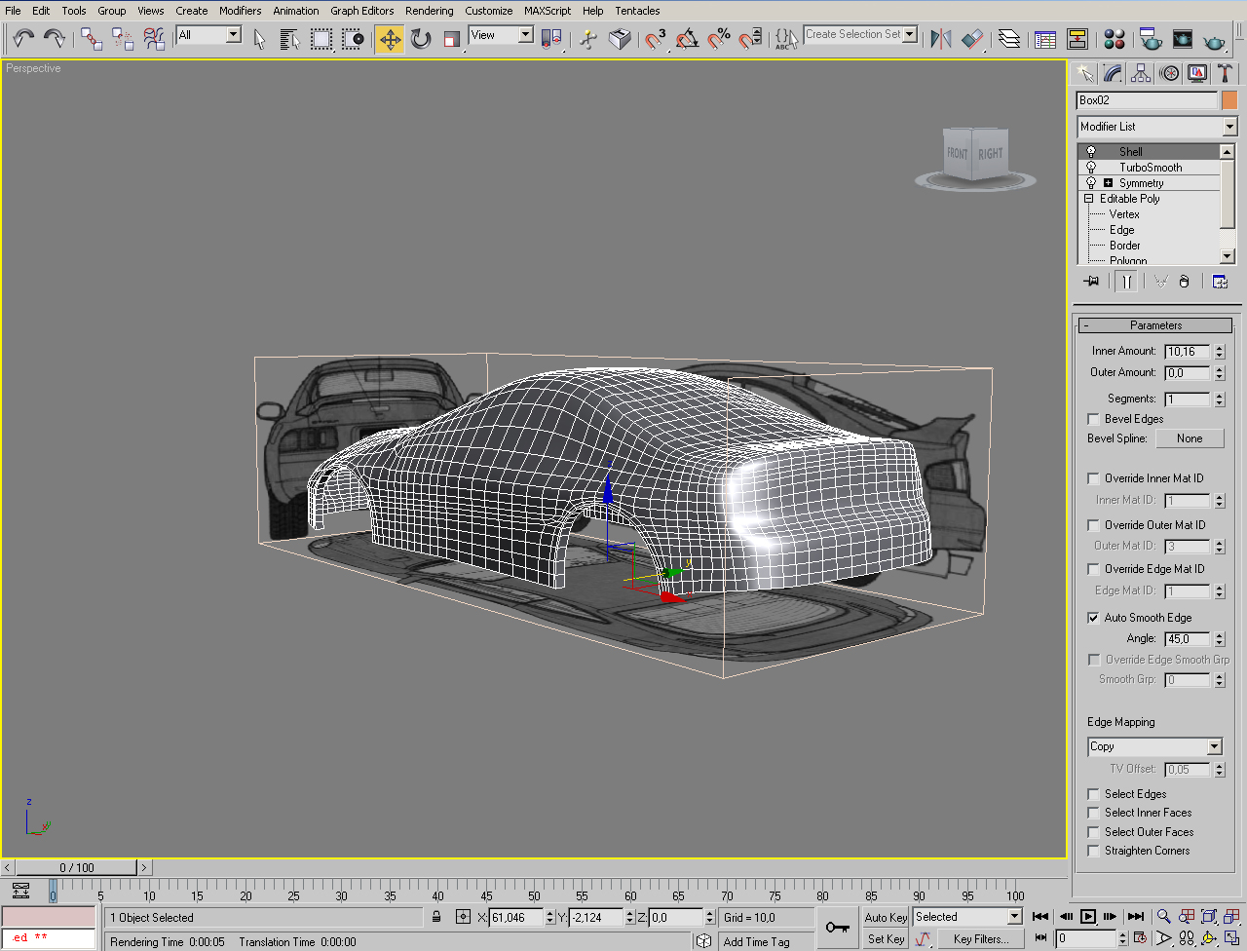Viewport: 1247px width, 951px height.
Task: Activate the Select and Move tool
Action: [390, 39]
